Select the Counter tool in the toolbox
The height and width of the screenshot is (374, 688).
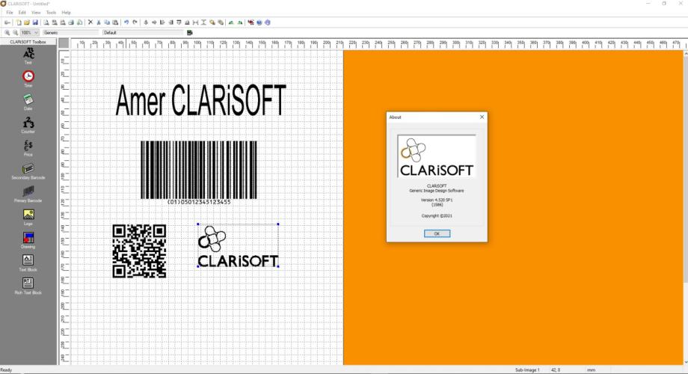(28, 125)
